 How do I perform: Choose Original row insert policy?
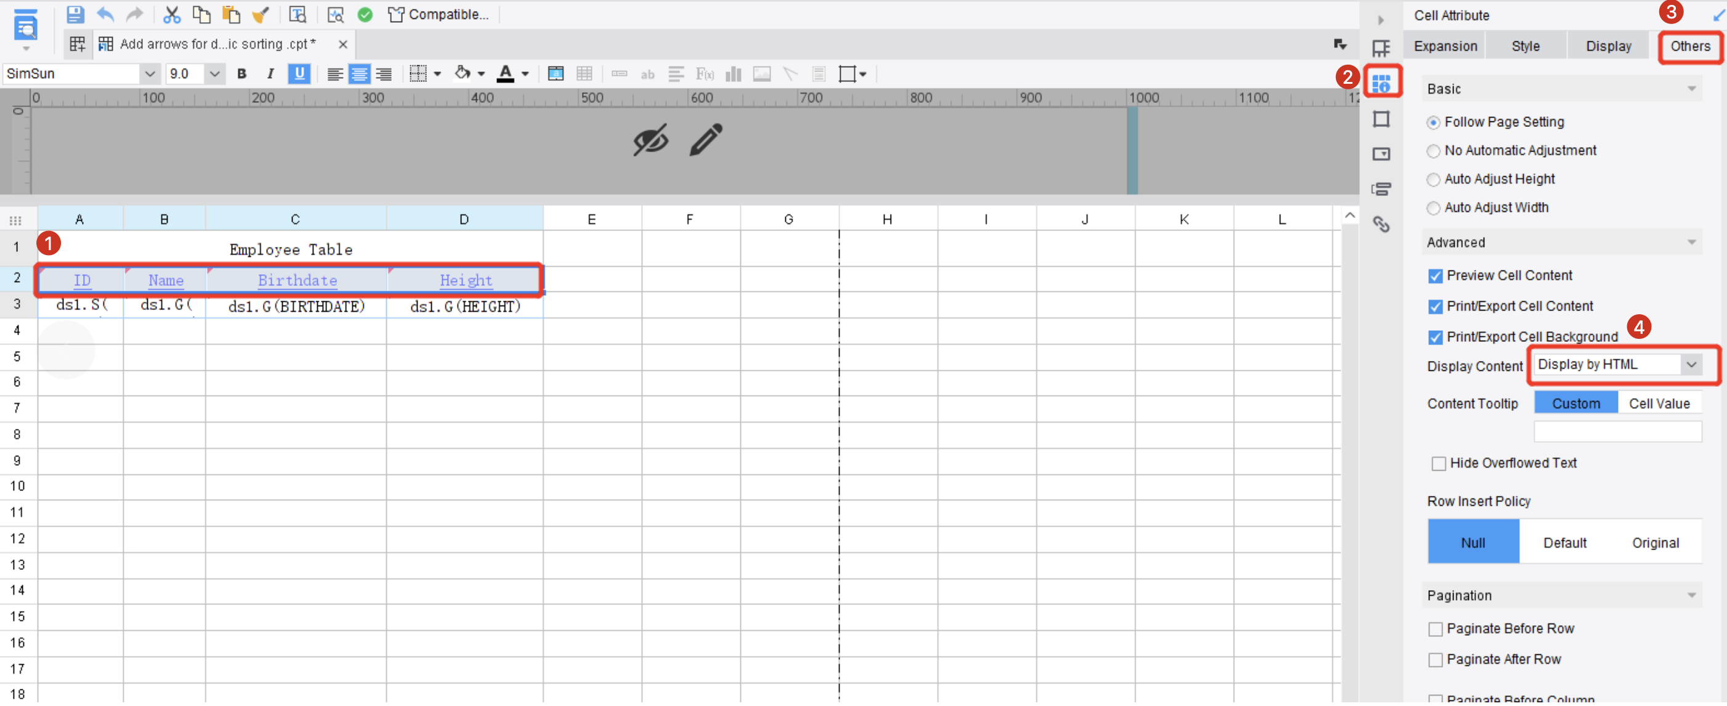1656,543
